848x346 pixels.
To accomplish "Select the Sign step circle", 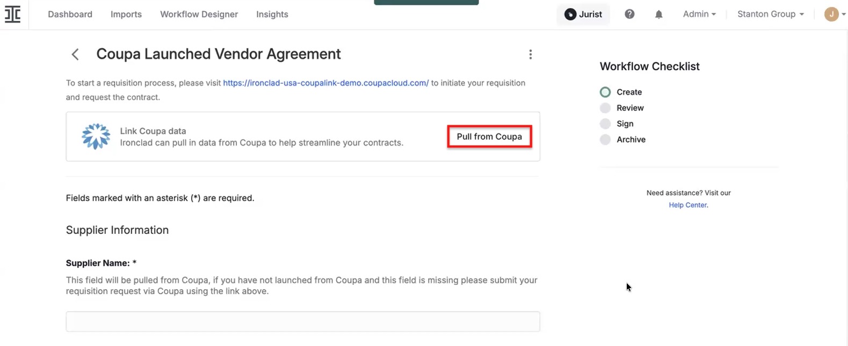I will point(605,124).
